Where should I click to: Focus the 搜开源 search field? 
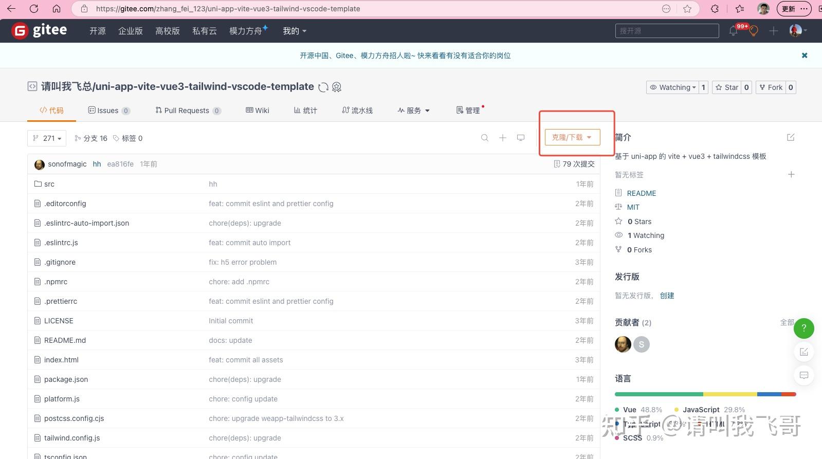(667, 31)
